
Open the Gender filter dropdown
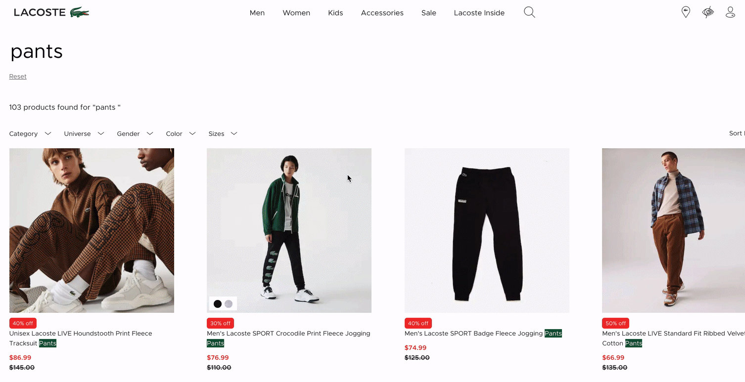click(135, 133)
